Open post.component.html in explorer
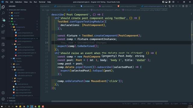The width and height of the screenshot is (193, 108). pyautogui.click(x=26, y=36)
